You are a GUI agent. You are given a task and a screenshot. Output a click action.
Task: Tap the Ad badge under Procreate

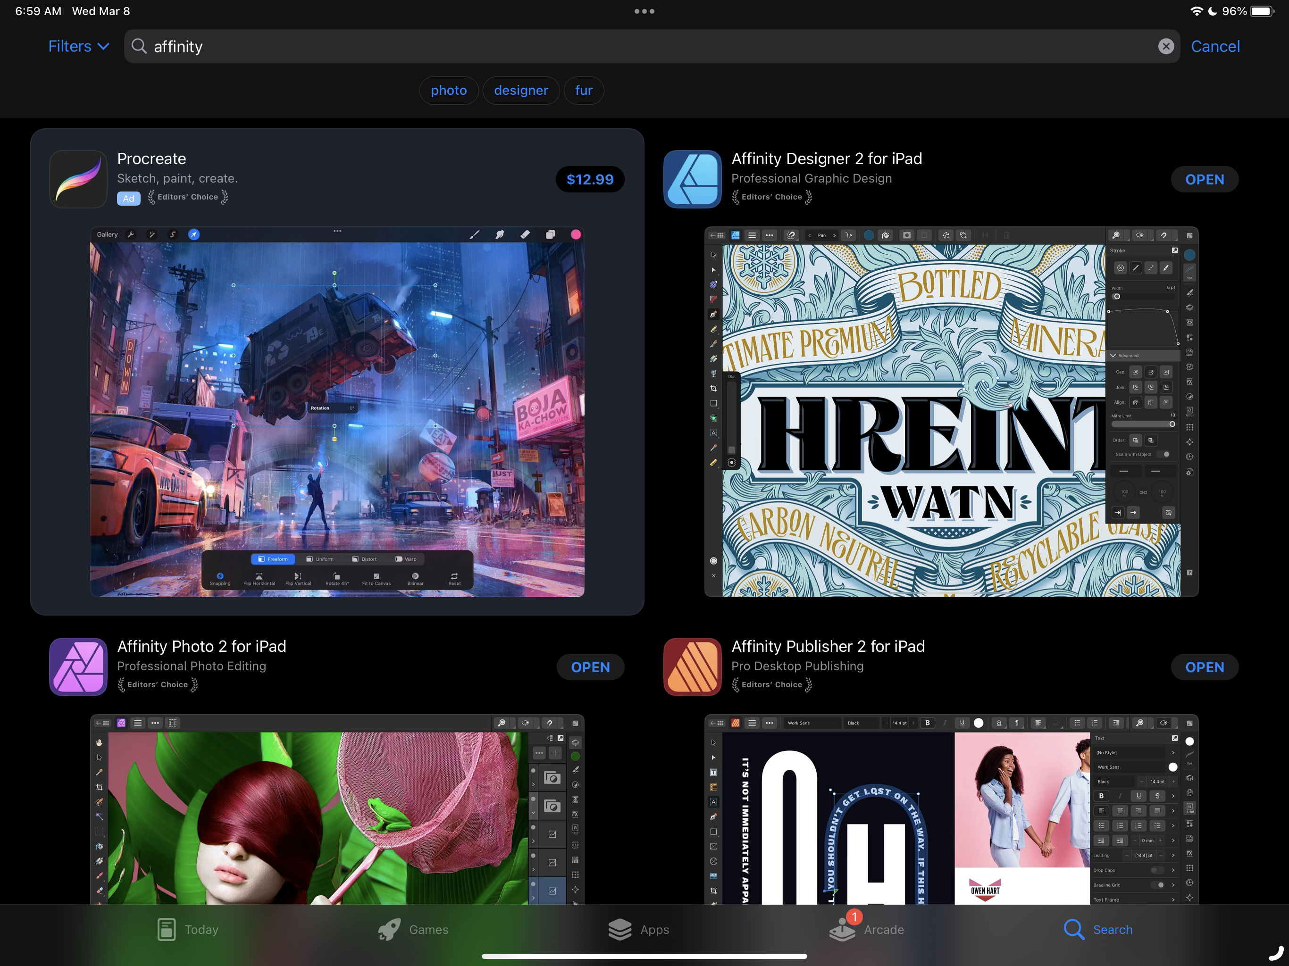pos(129,198)
